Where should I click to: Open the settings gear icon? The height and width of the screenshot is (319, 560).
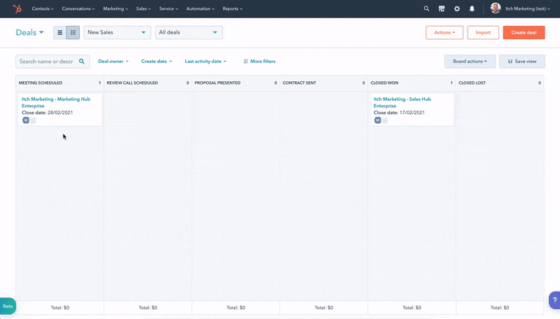(457, 8)
